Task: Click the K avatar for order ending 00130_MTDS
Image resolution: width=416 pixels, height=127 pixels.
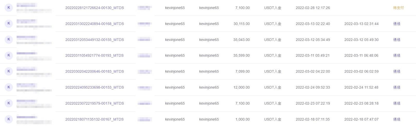Action: [9, 8]
